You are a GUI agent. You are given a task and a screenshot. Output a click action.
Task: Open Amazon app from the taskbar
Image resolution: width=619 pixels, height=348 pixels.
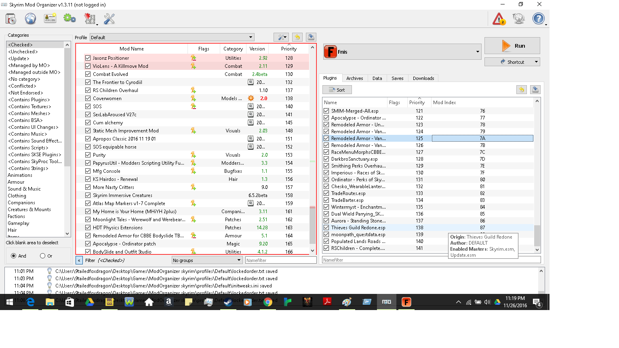click(169, 302)
